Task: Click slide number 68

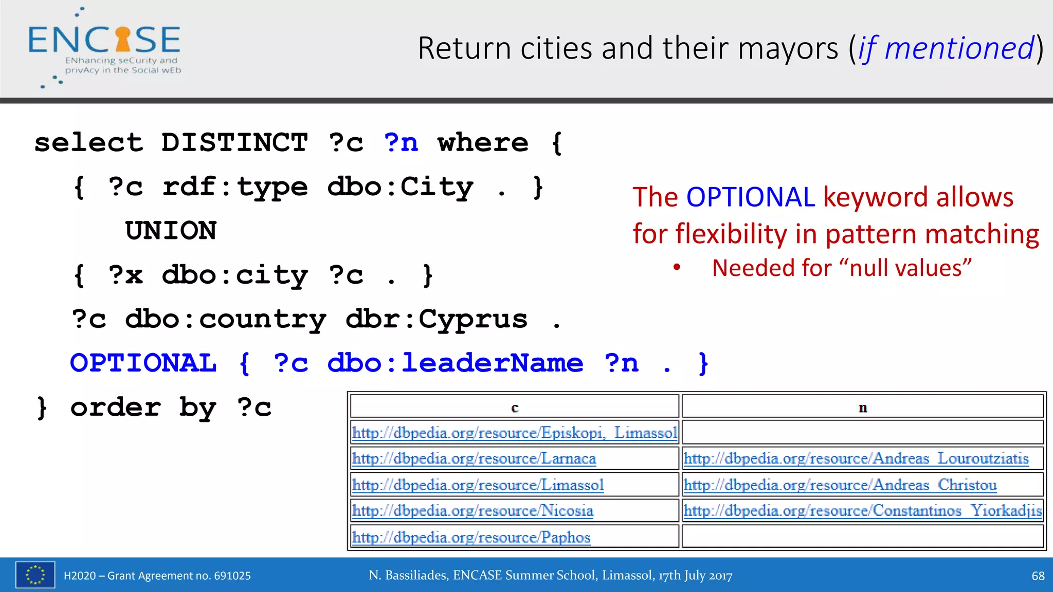Action: 1038,576
